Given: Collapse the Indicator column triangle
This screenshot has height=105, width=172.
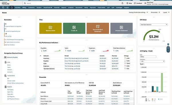Looking at the screenshot, I should point(41,56).
